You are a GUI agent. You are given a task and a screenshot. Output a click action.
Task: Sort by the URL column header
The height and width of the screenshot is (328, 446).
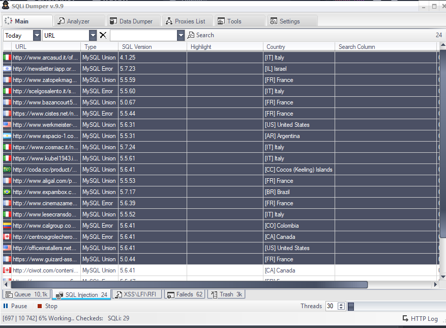(x=46, y=47)
